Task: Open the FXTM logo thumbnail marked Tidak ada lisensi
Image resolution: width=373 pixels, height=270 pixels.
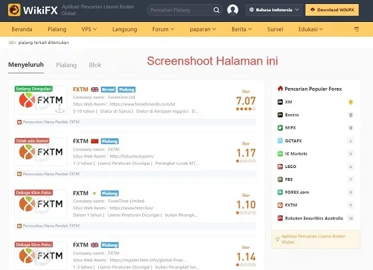Action: (41, 152)
